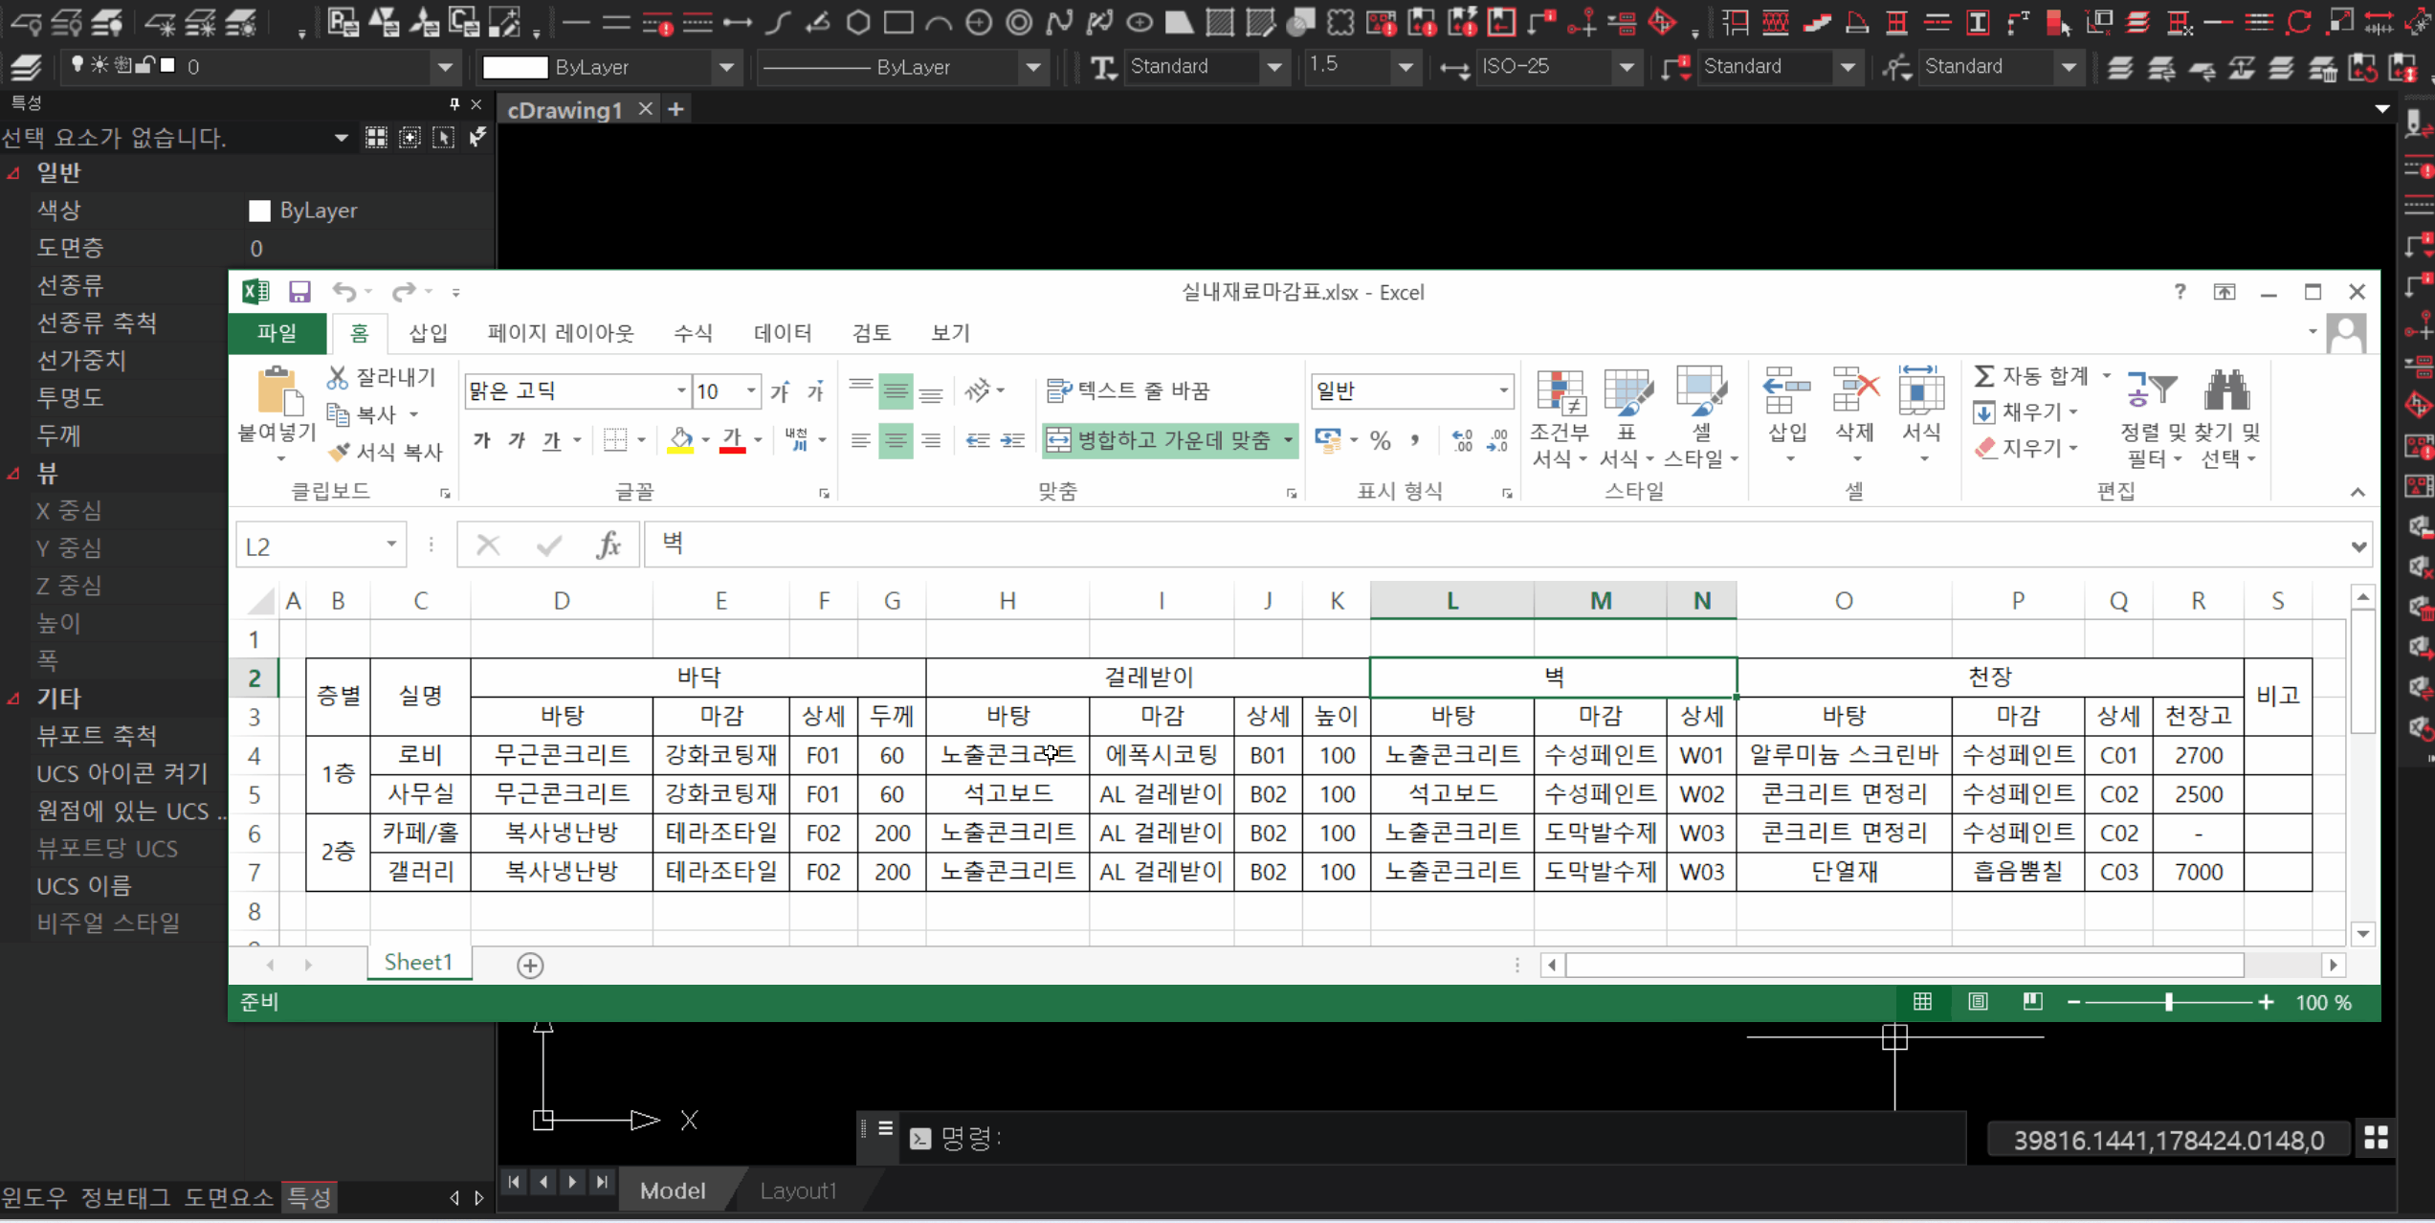This screenshot has width=2435, height=1223.
Task: Click Insert cells (삽입) icon
Action: pos(1786,392)
